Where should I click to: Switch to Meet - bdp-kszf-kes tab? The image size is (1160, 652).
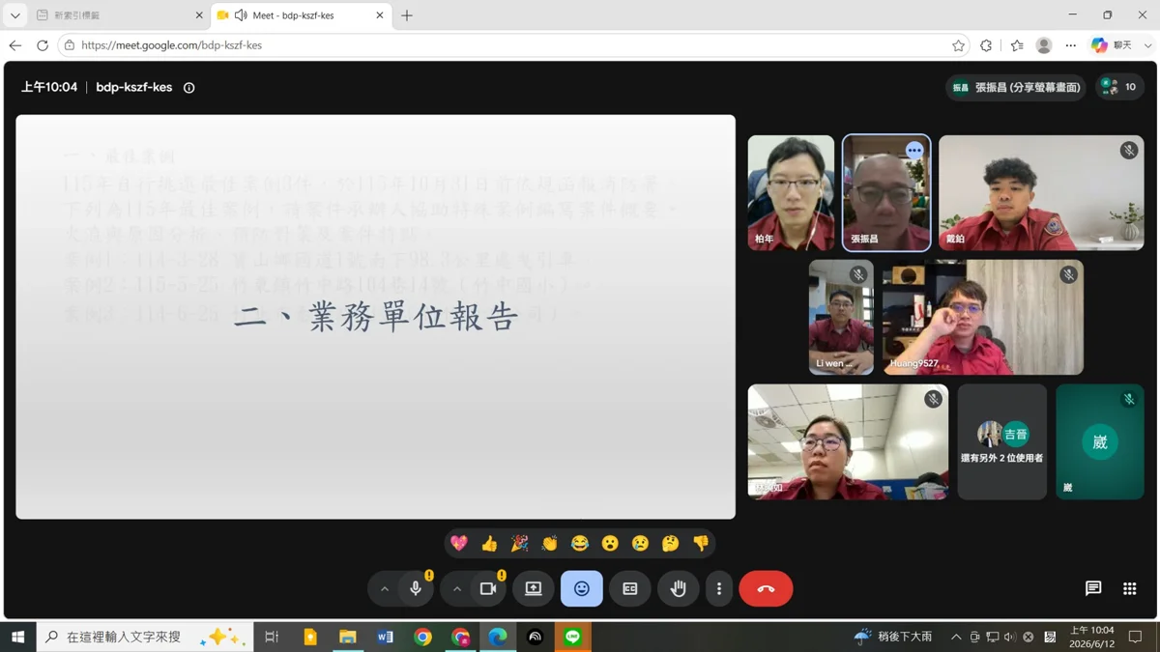click(x=302, y=15)
